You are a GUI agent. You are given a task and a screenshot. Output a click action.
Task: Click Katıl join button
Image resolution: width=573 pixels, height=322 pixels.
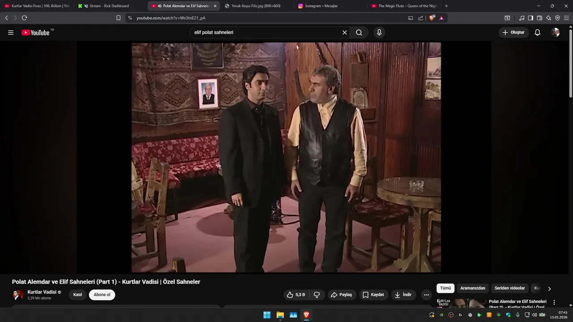(77, 295)
